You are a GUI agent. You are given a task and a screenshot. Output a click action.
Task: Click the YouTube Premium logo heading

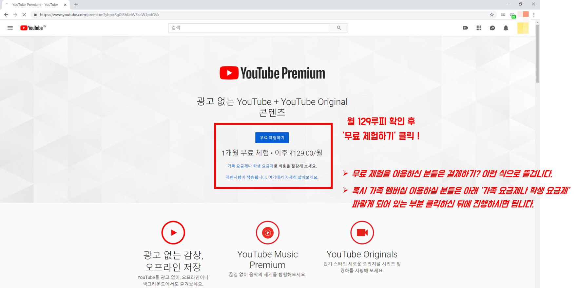tap(272, 73)
